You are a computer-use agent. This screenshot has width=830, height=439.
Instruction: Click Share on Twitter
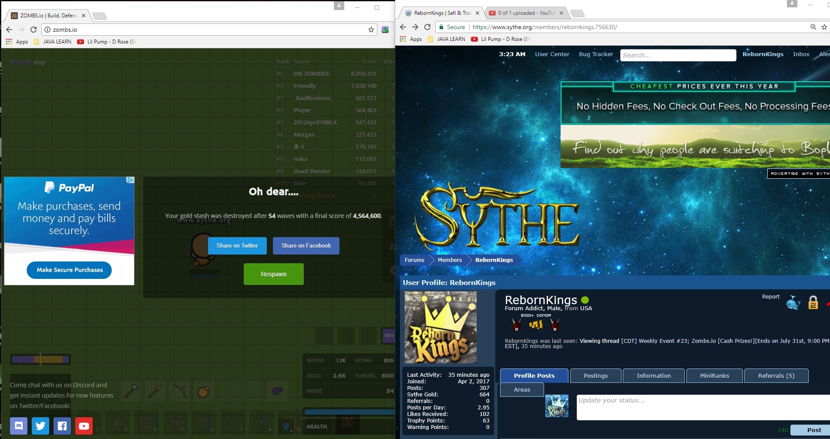coord(237,246)
